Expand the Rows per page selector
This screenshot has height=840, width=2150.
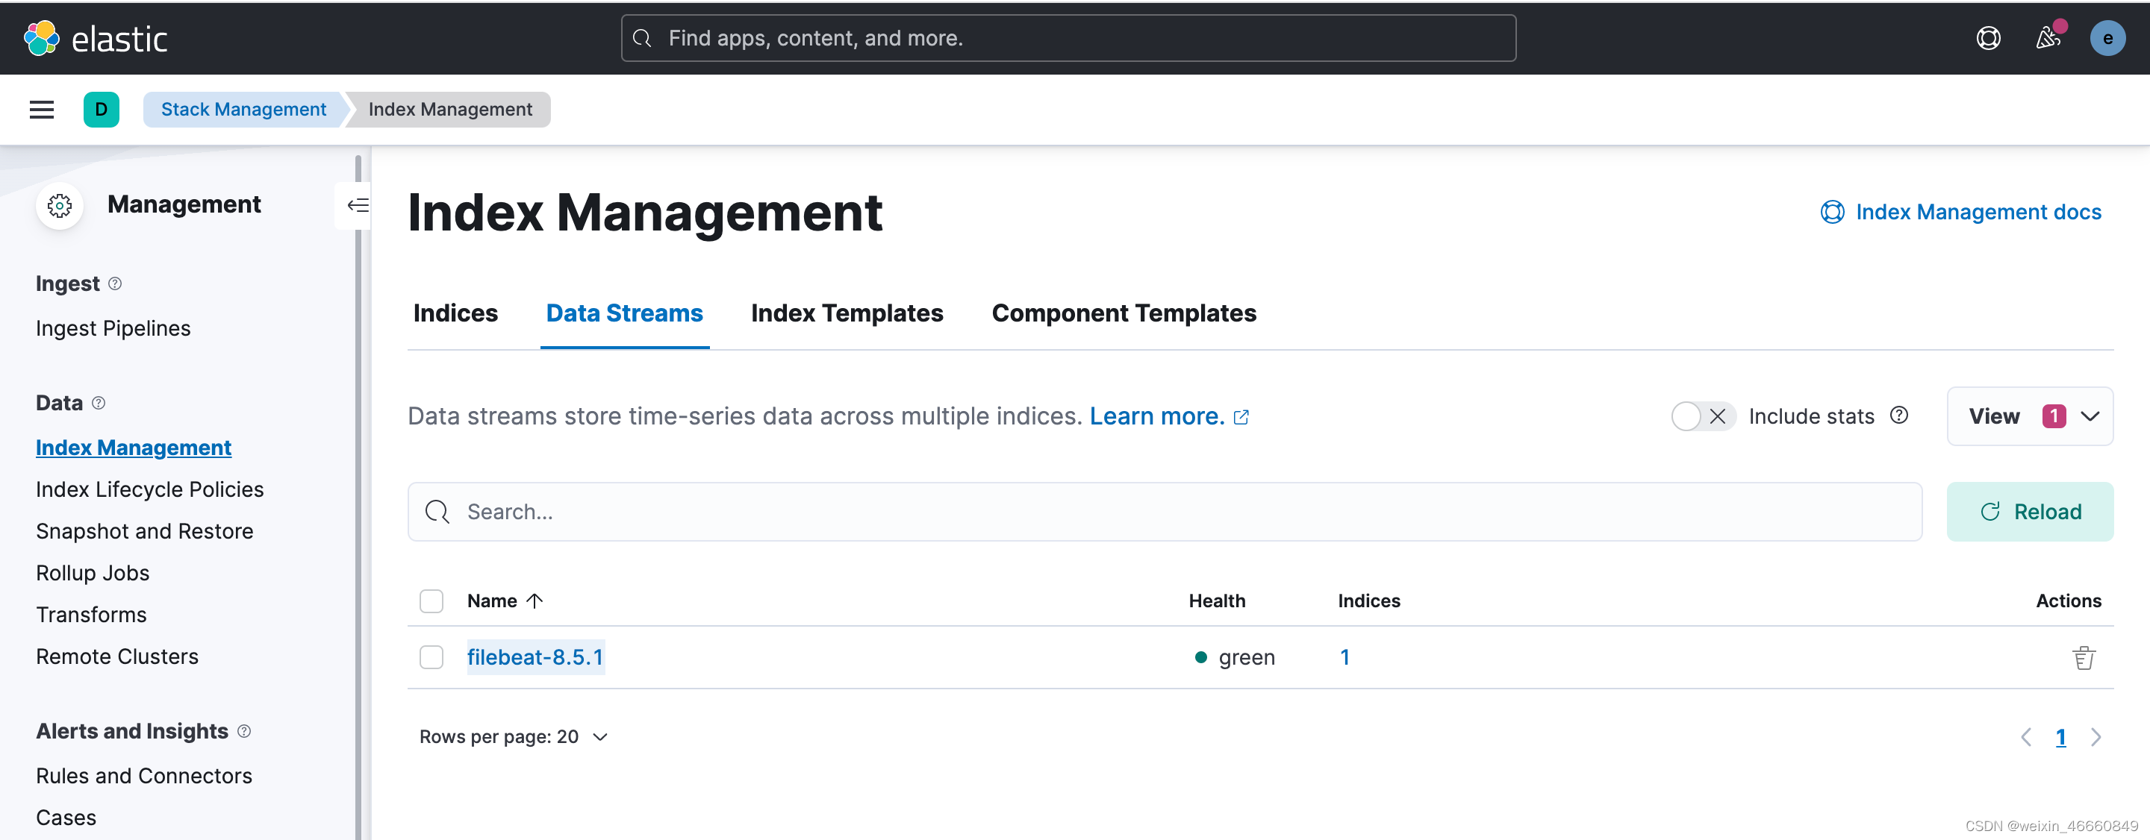click(x=514, y=736)
